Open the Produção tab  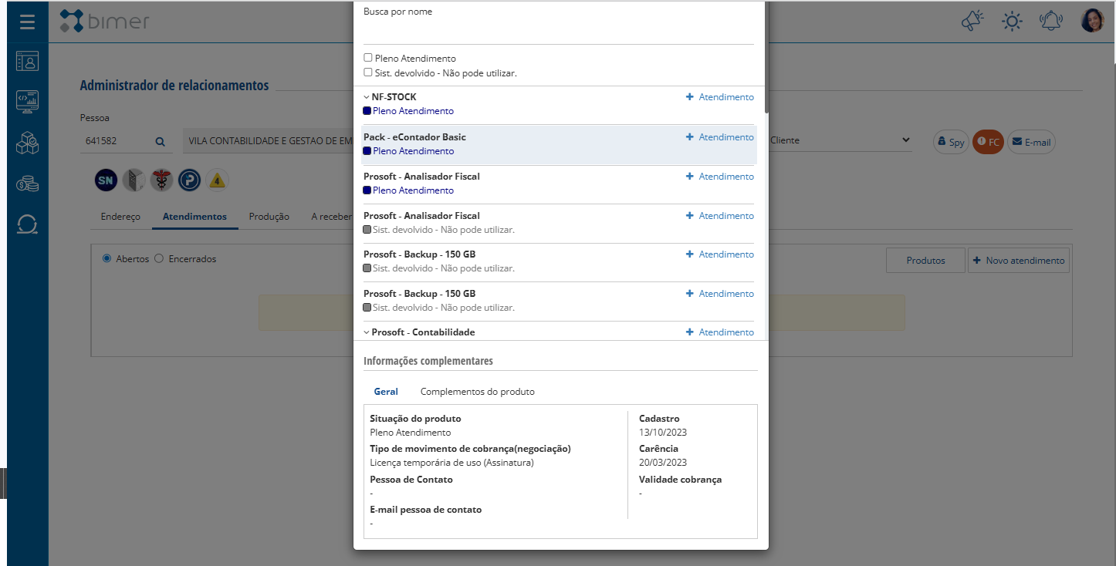click(x=269, y=217)
